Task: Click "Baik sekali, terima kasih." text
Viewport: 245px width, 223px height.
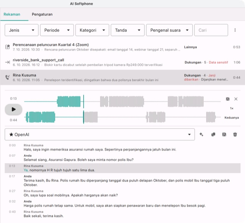Action: pos(44,216)
